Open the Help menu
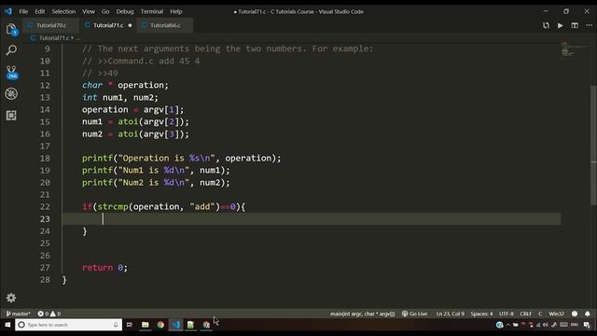 click(176, 11)
